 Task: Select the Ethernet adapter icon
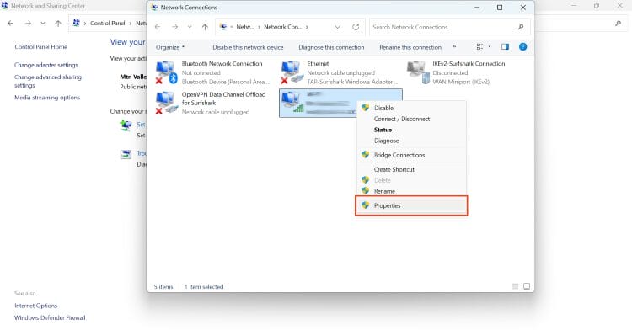point(292,72)
